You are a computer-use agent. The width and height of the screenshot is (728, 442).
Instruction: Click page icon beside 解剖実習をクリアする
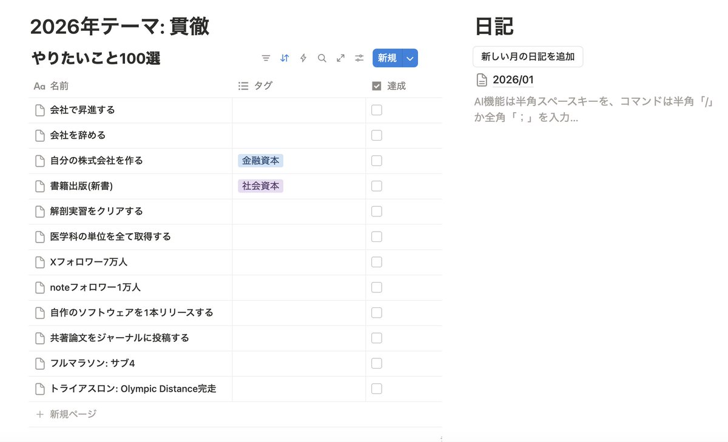[40, 212]
